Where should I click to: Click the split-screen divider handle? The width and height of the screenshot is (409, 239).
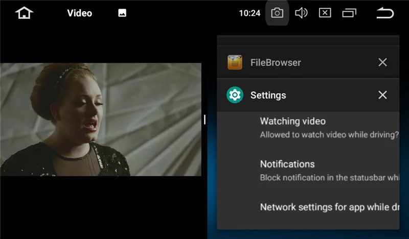205,119
